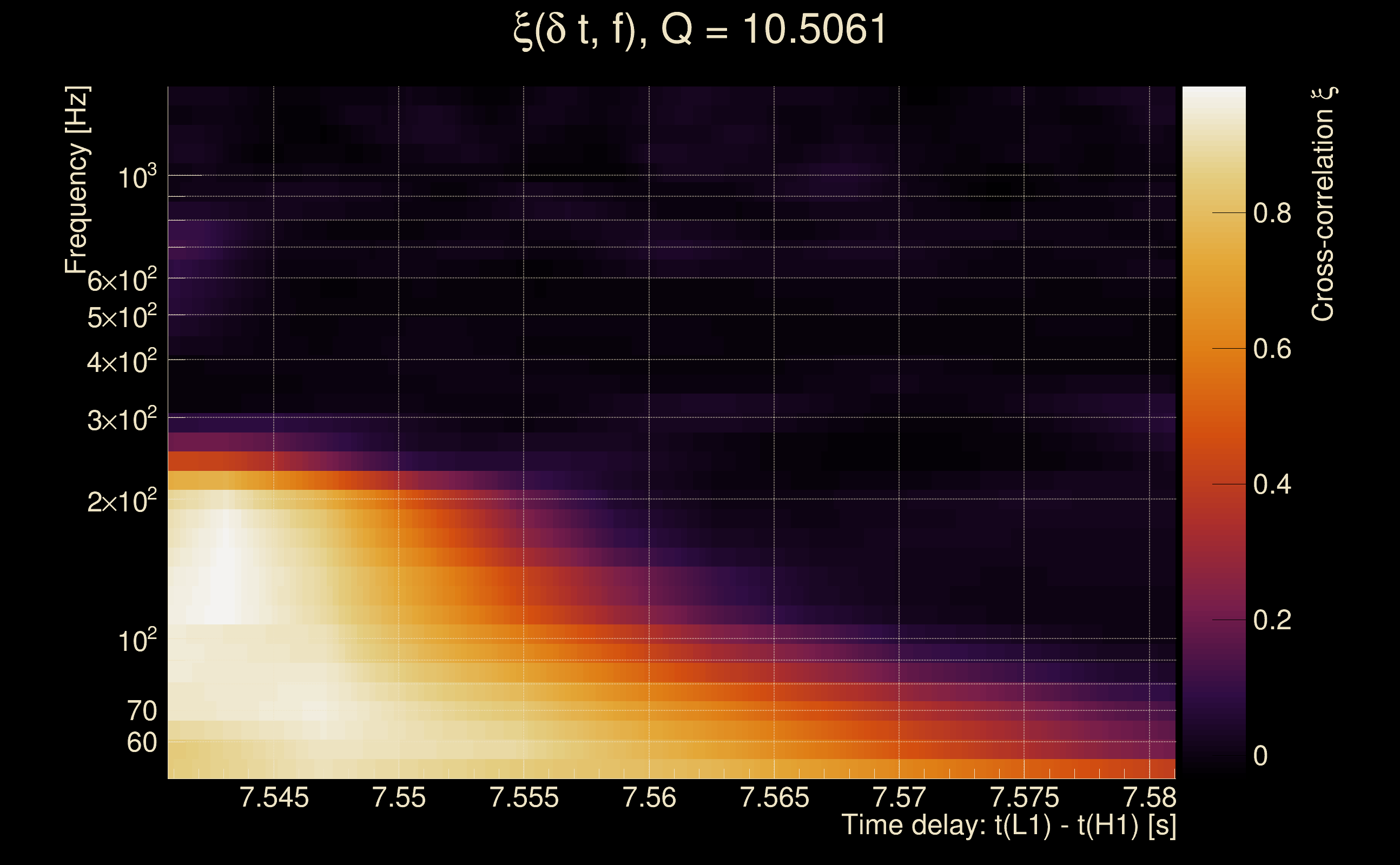The image size is (1400, 865).
Task: Click the 7.55 time delay axis label
Action: click(x=399, y=797)
